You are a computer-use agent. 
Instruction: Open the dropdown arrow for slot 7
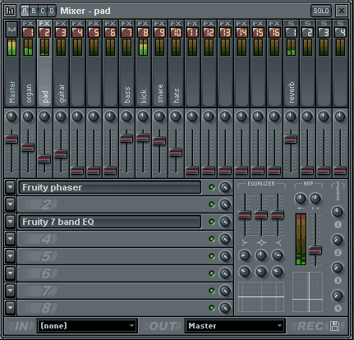[x=11, y=291]
